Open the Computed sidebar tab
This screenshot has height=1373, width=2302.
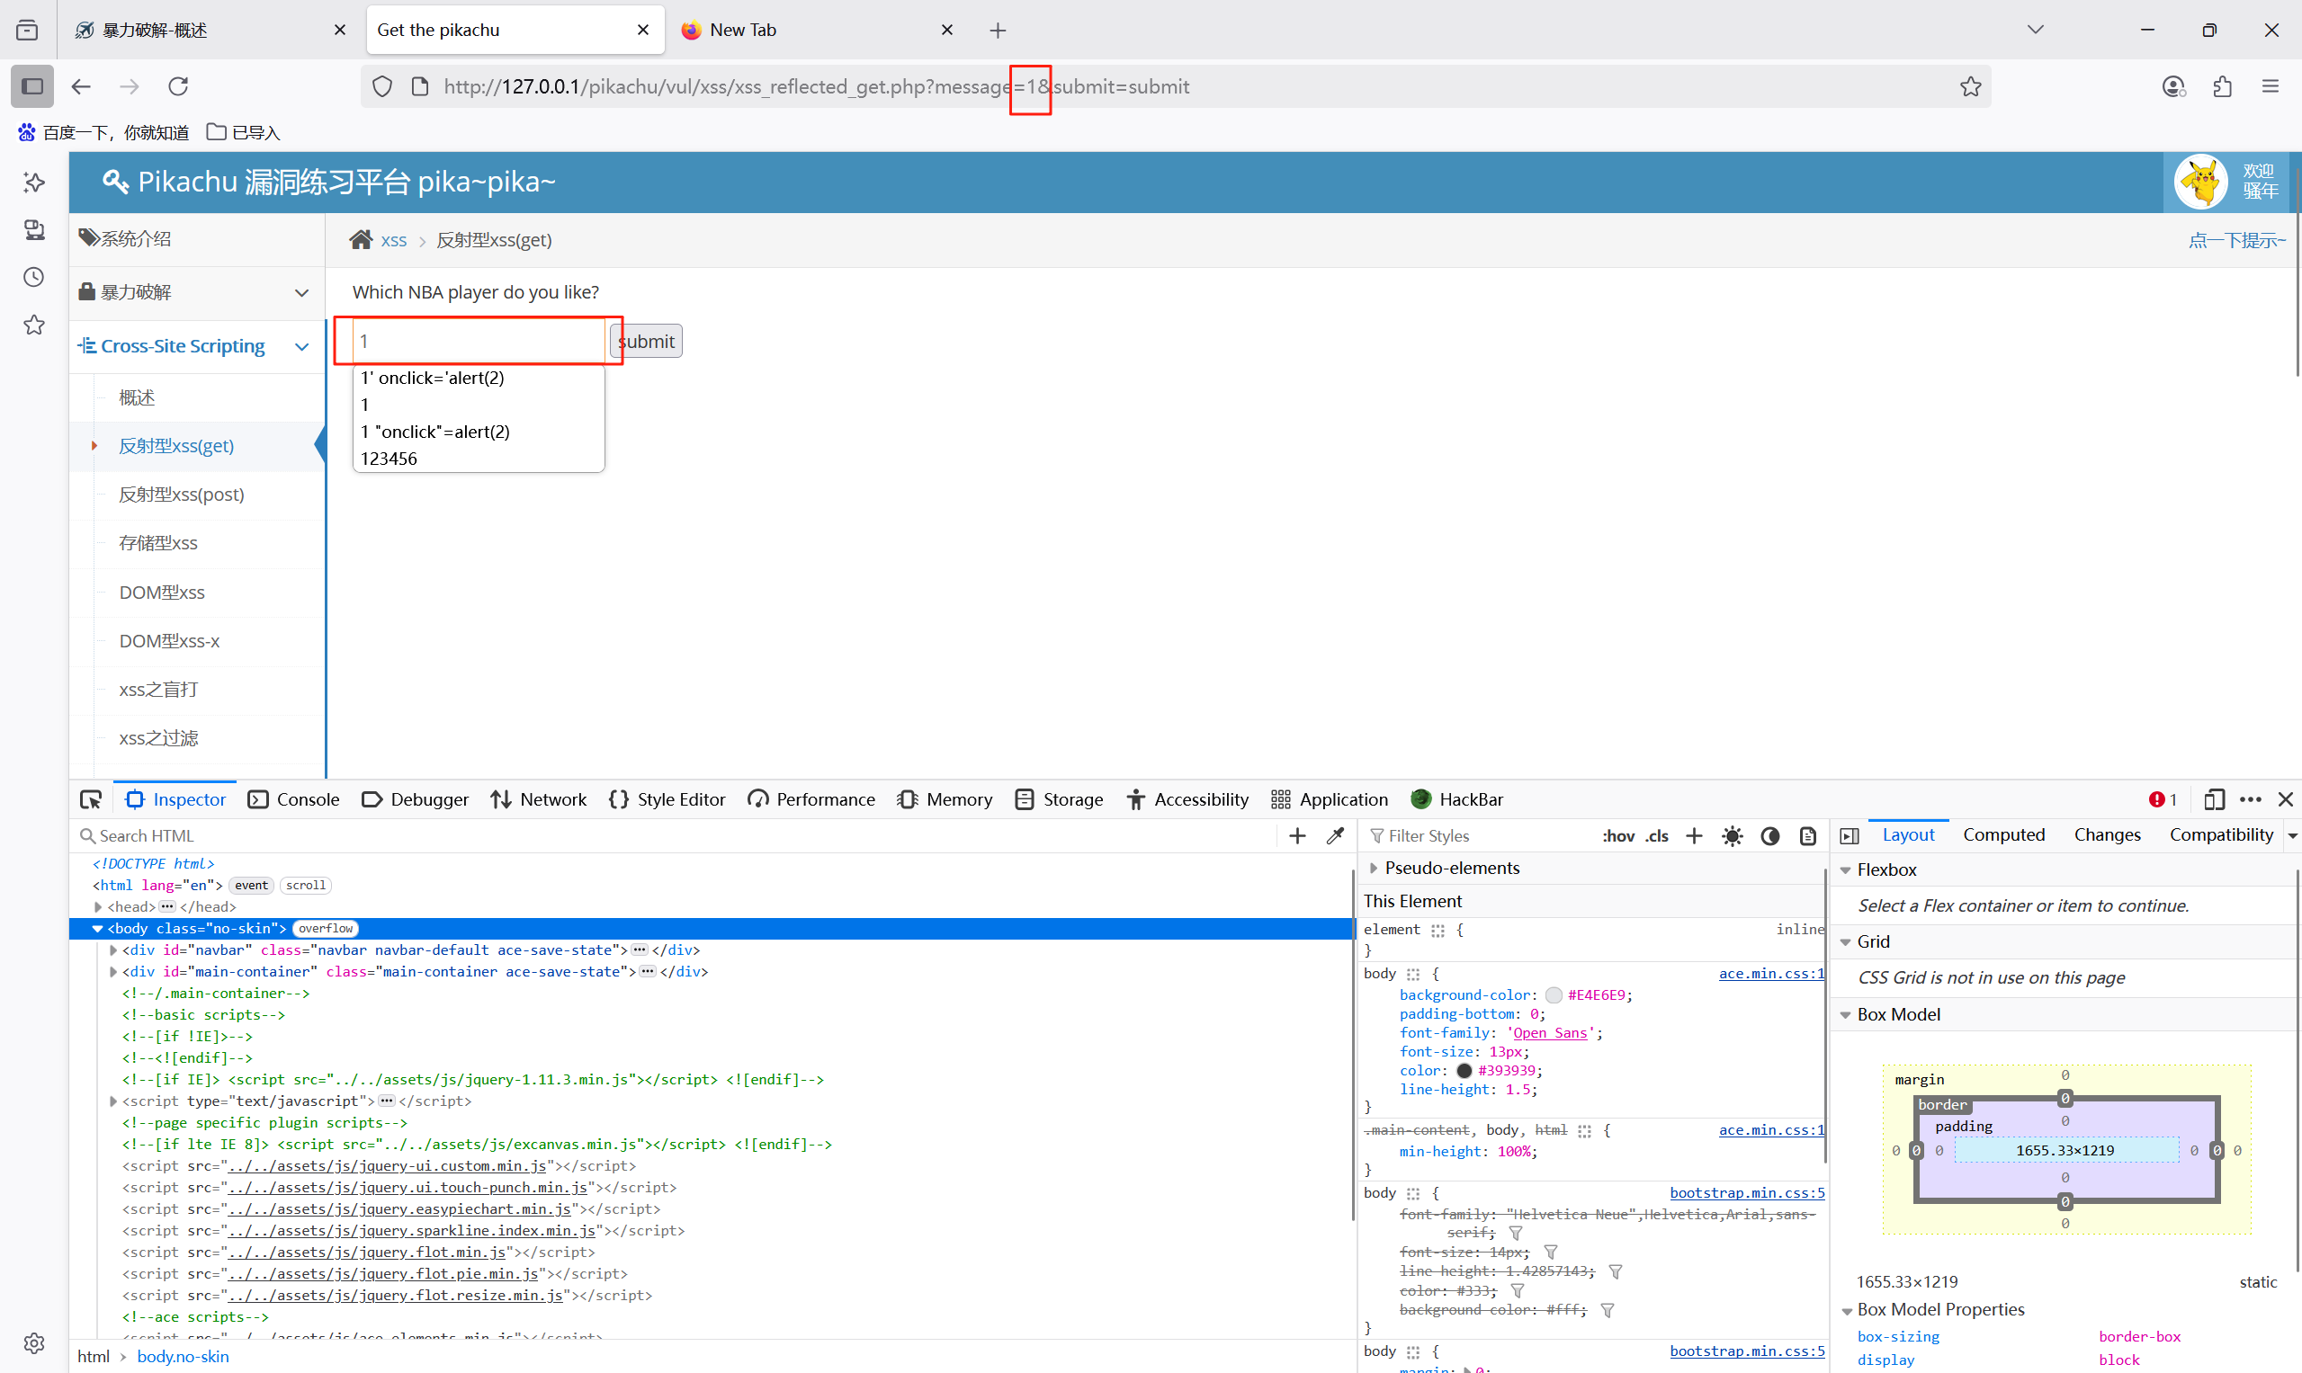point(2004,834)
